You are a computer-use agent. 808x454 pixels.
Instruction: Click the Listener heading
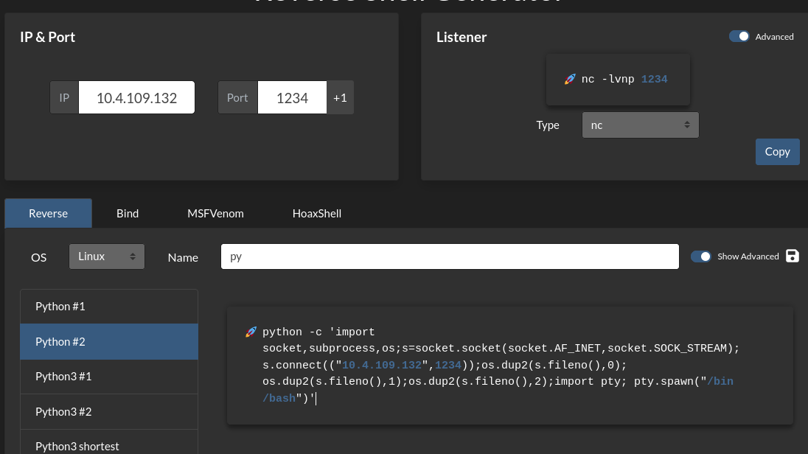pyautogui.click(x=462, y=37)
